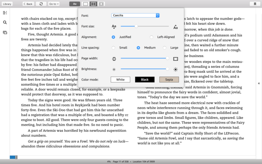Switch to single column page view

tap(86, 4)
